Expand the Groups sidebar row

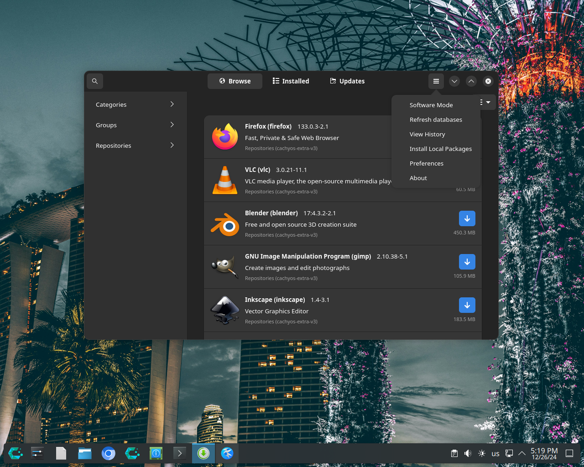(135, 125)
